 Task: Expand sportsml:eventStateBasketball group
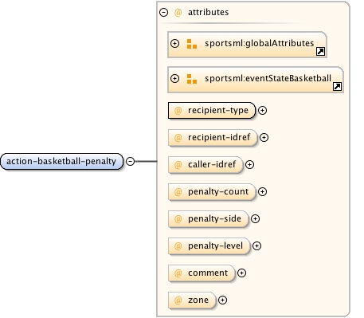point(174,78)
